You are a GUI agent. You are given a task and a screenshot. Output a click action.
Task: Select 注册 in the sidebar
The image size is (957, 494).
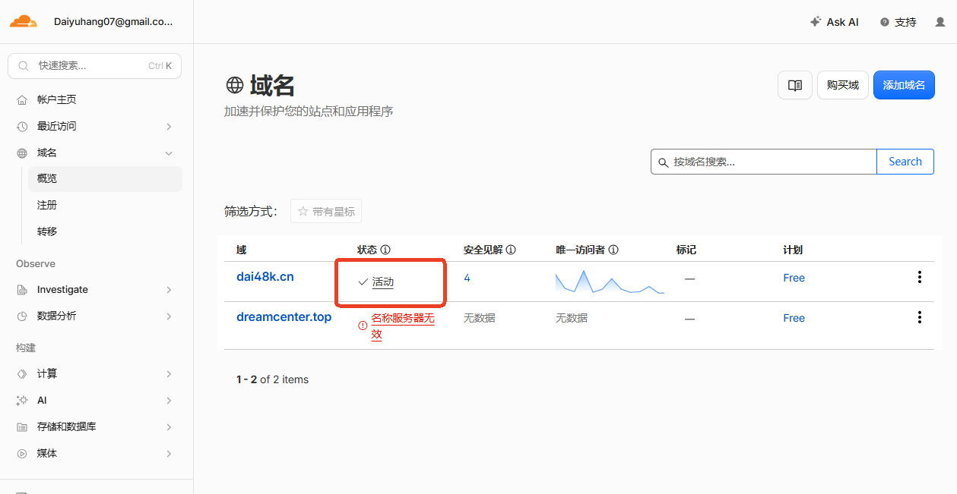click(x=105, y=205)
